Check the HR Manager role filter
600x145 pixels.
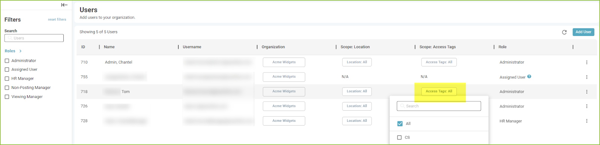tap(7, 78)
